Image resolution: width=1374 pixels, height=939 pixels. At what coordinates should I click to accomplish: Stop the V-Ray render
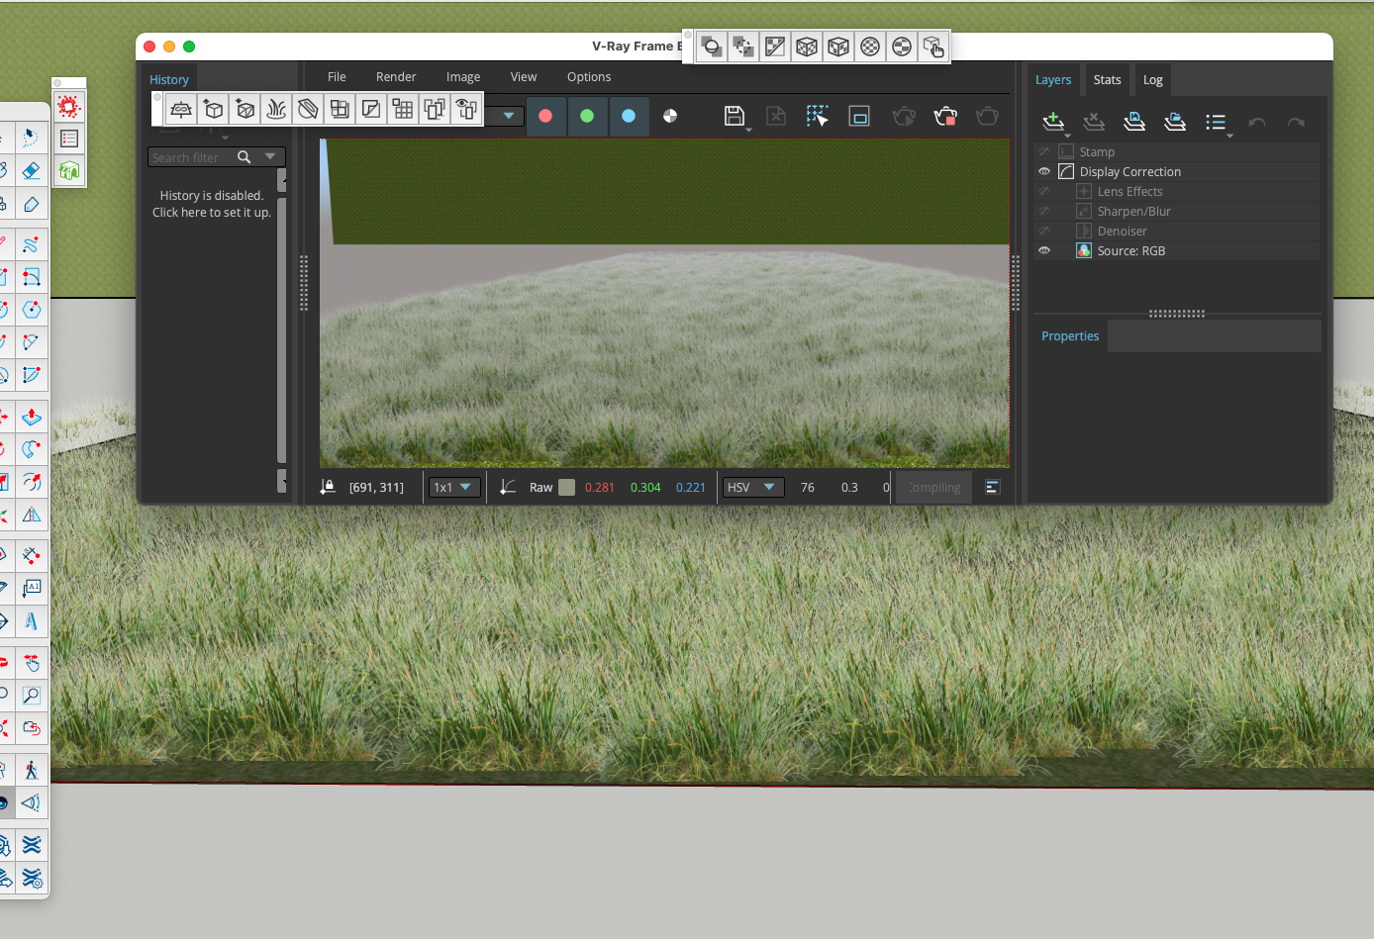945,116
